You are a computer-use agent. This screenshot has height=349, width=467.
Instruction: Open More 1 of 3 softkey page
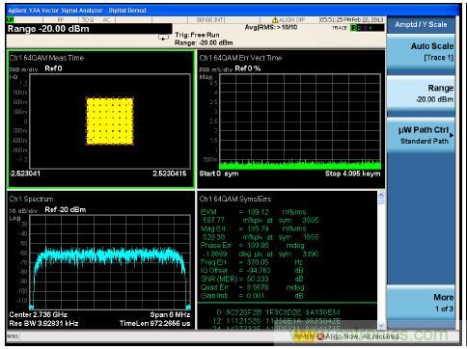click(421, 303)
